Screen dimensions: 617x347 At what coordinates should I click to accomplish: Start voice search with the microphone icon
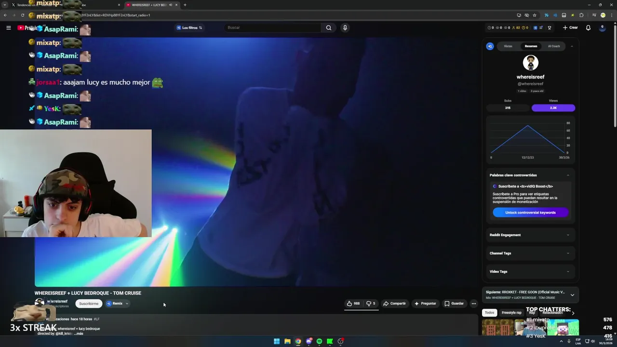click(x=345, y=27)
